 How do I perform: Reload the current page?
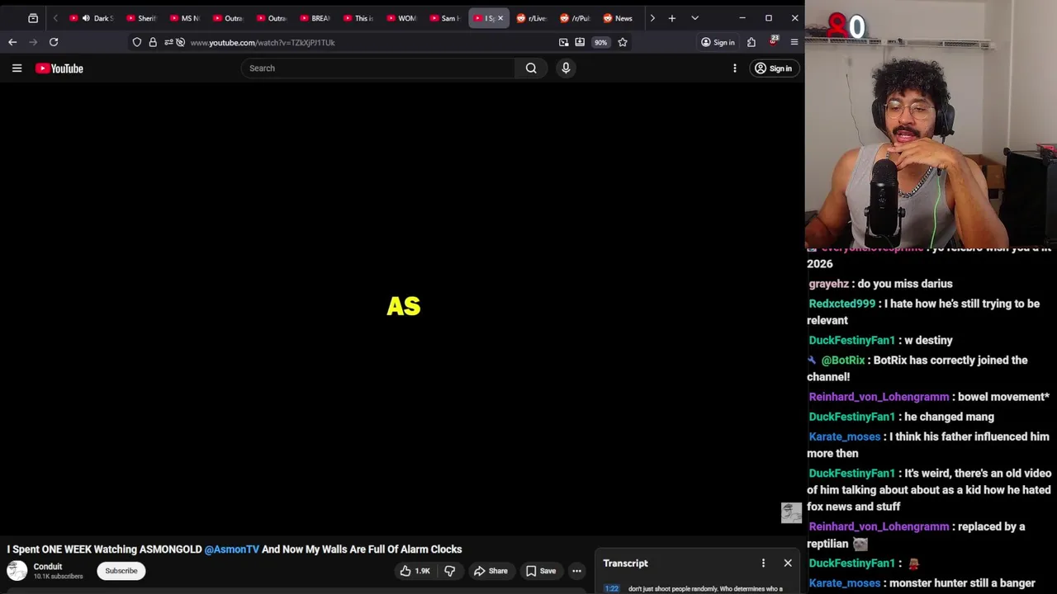point(54,42)
